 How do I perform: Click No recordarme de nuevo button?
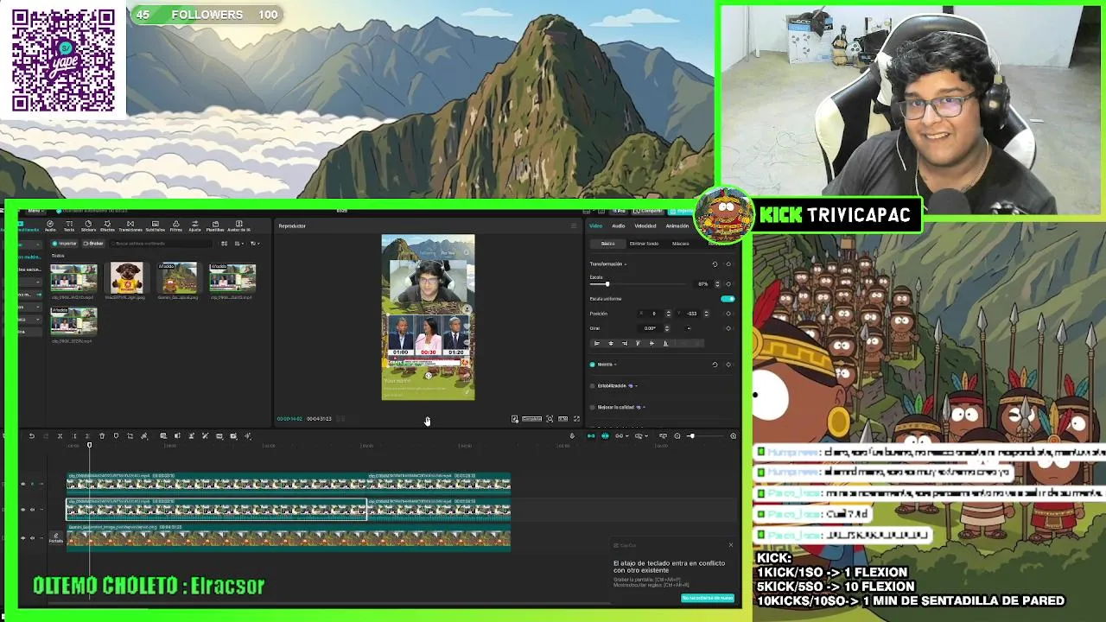point(708,598)
